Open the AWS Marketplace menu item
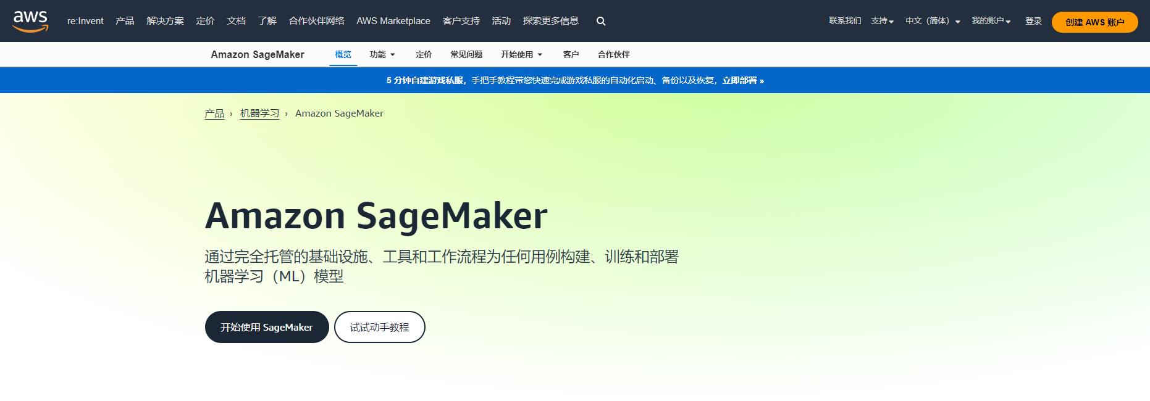1150x401 pixels. (x=393, y=21)
